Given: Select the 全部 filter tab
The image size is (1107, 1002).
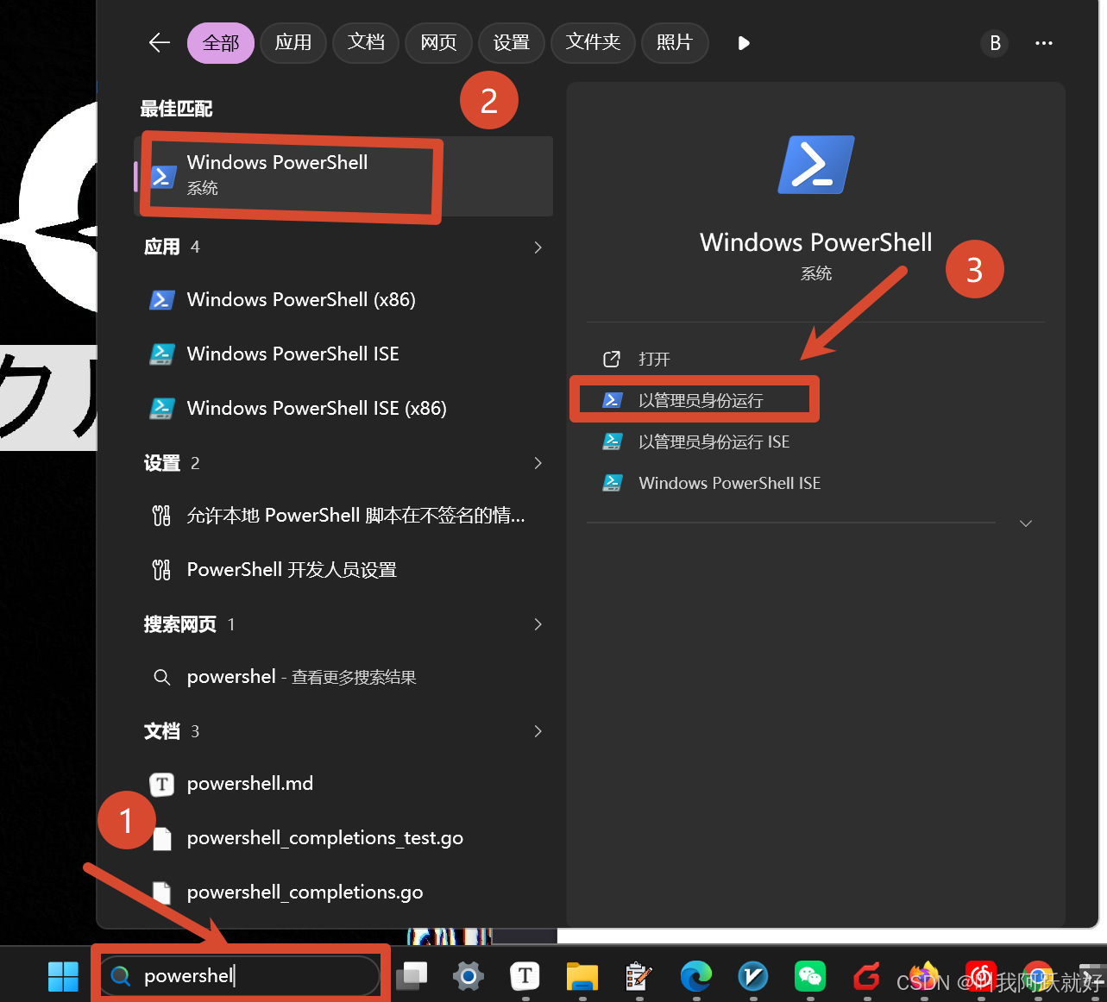Looking at the screenshot, I should [x=221, y=43].
